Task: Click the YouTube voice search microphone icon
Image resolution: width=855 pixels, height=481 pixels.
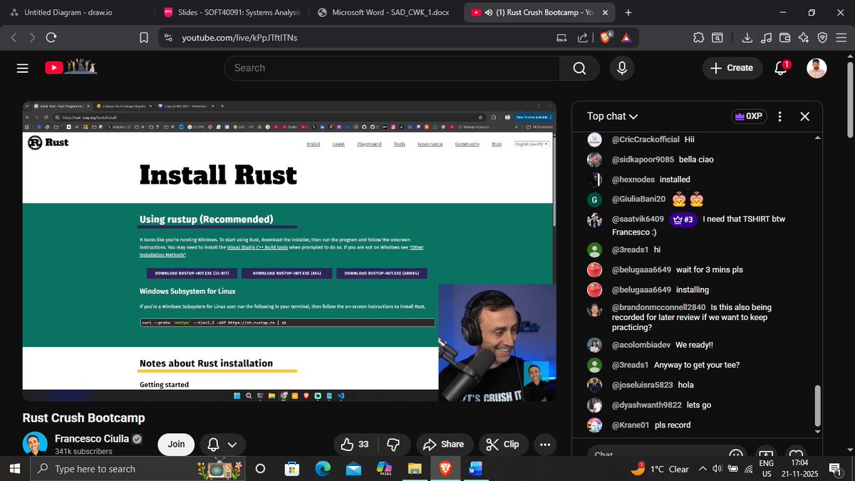Action: coord(621,68)
